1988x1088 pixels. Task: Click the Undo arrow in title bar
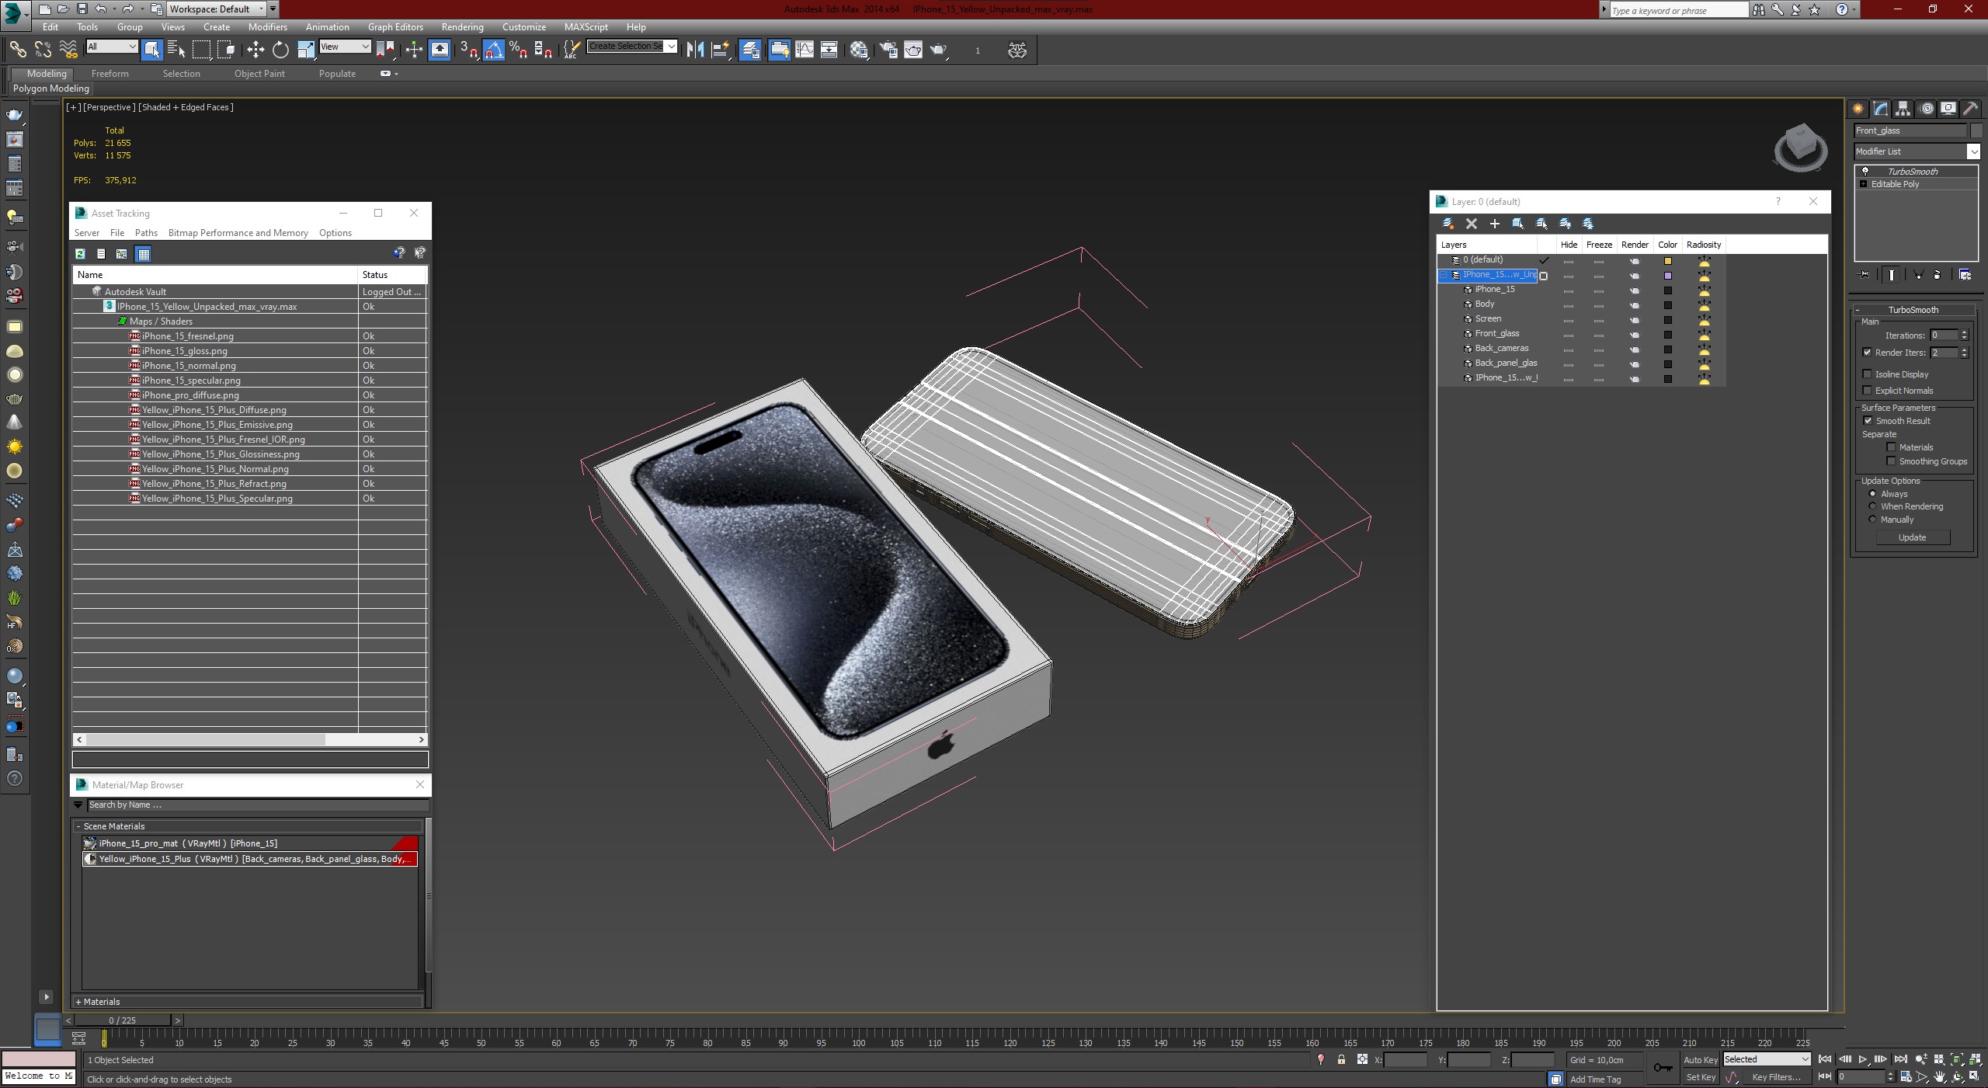tap(100, 9)
